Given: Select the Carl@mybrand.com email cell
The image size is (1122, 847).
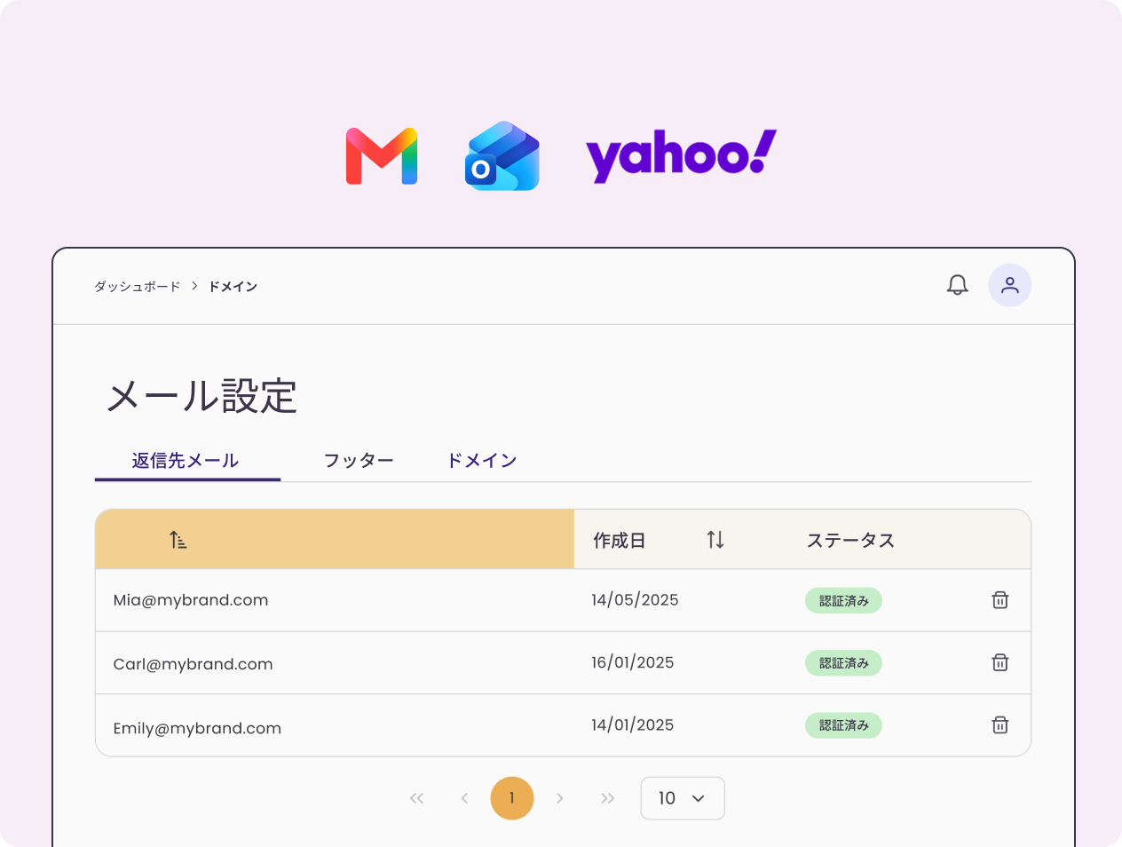Looking at the screenshot, I should tap(194, 664).
